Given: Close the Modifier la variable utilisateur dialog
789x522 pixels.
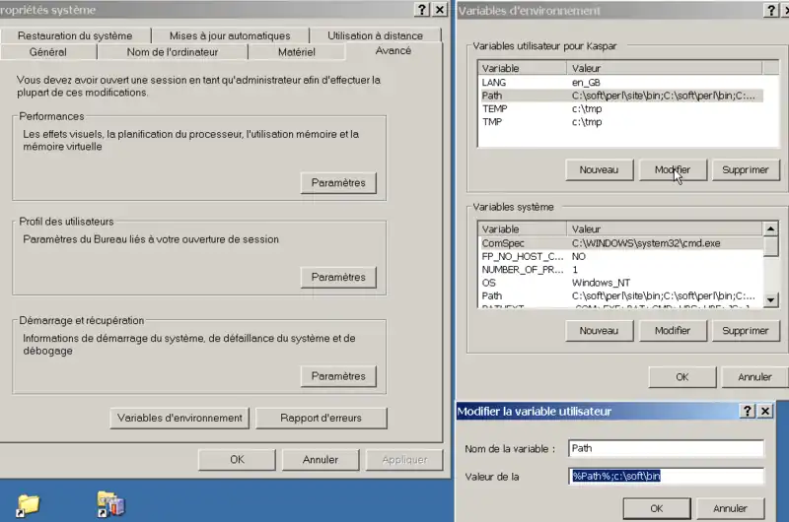Looking at the screenshot, I should [x=765, y=411].
